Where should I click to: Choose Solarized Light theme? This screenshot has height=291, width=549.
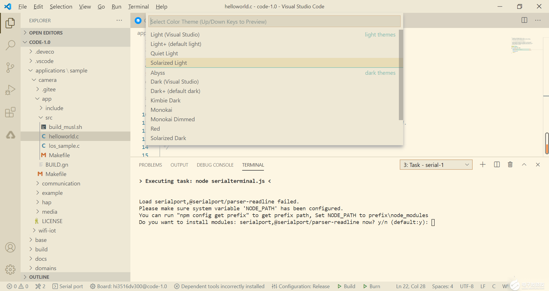(x=272, y=62)
